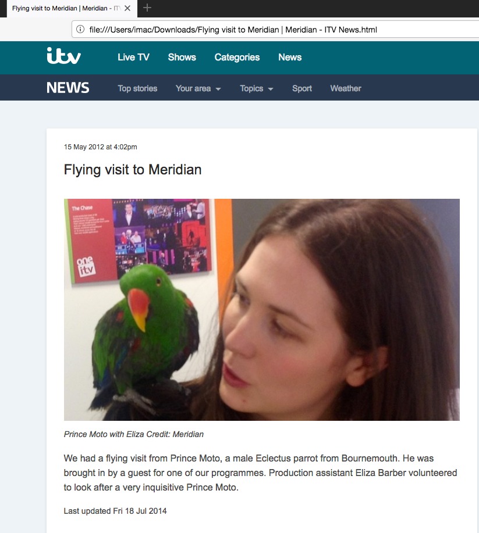479x533 pixels.
Task: Expand the Topics dropdown
Action: click(x=256, y=88)
